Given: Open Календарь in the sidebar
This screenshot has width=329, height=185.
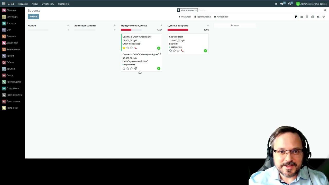Looking at the screenshot, I should point(10,17).
